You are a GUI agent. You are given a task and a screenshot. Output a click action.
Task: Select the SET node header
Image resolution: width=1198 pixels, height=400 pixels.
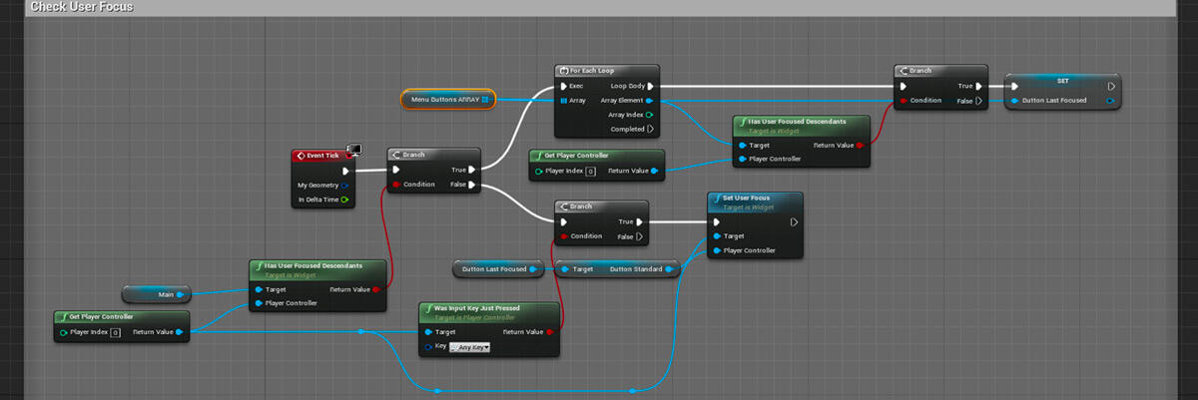click(1062, 80)
